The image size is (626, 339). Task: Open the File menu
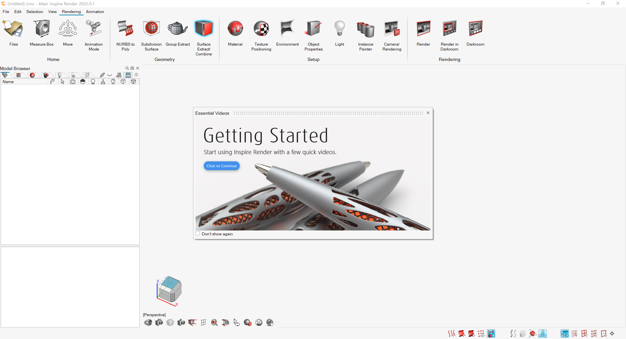pos(6,12)
